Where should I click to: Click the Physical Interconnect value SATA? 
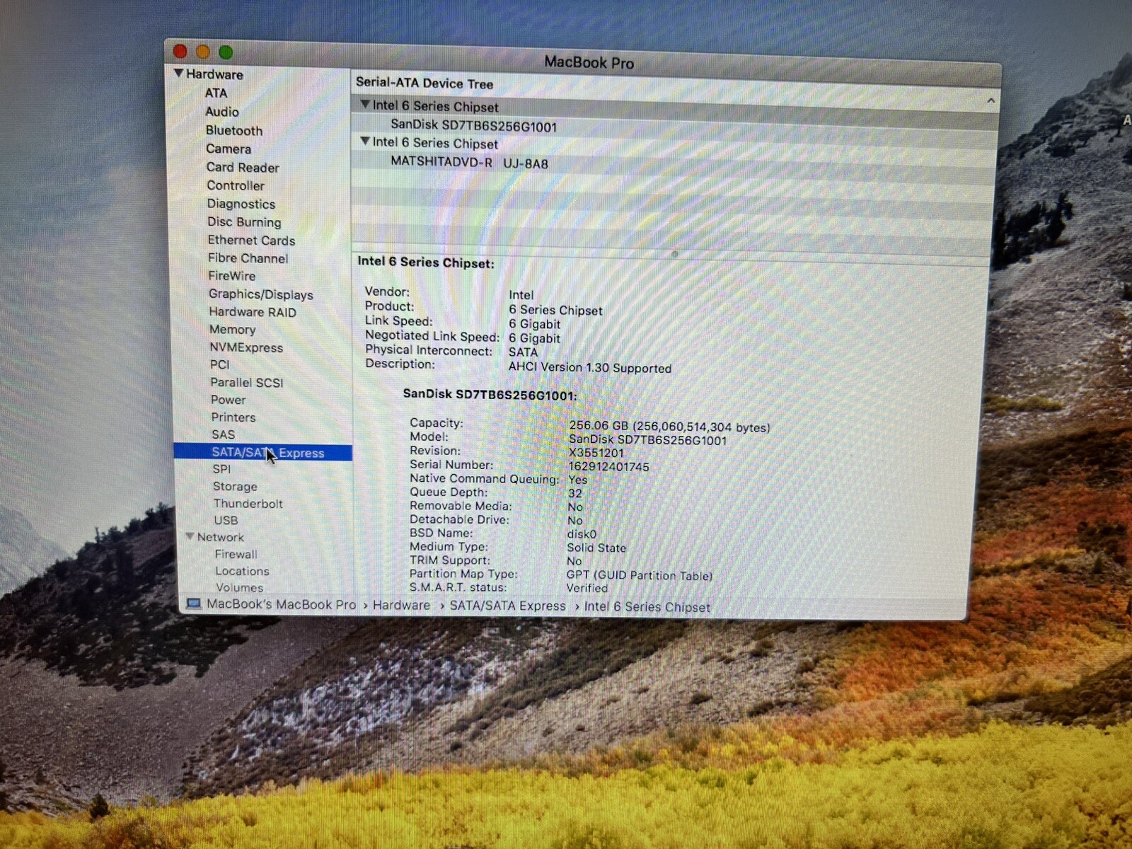point(523,352)
